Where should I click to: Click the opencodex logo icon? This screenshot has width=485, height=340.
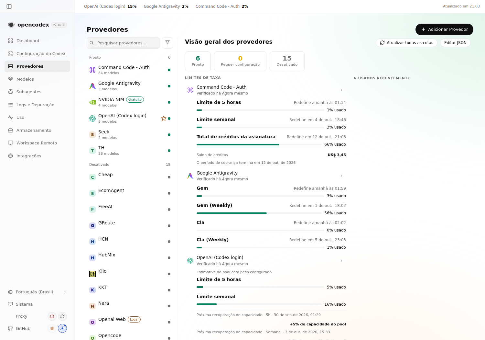click(x=11, y=25)
